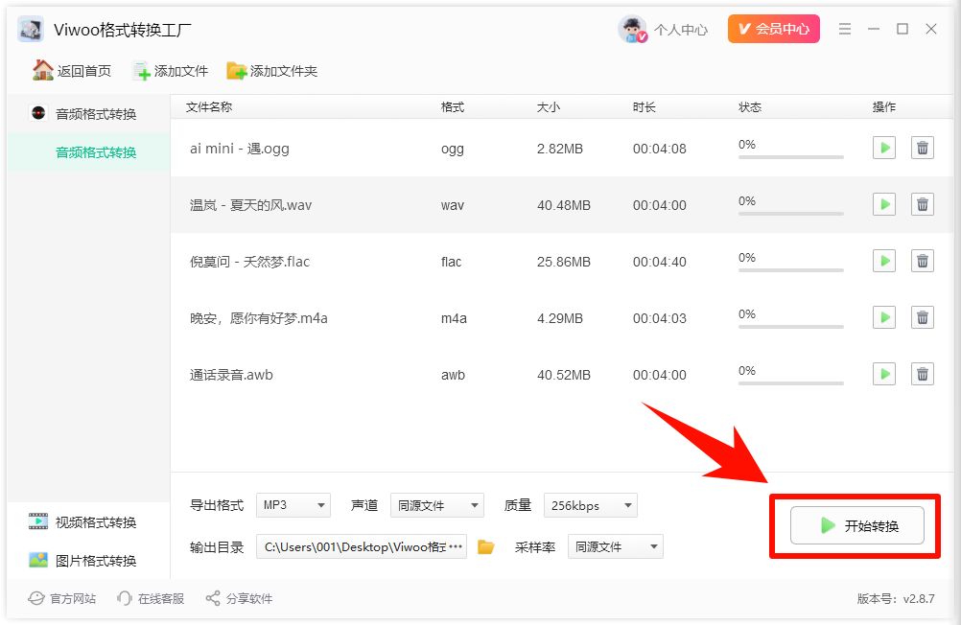Expand 音频格式转换 sidebar category

click(89, 113)
